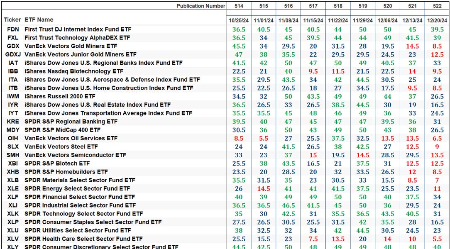Select the IYT ticker cell
450x249 pixels.
pyautogui.click(x=13, y=113)
